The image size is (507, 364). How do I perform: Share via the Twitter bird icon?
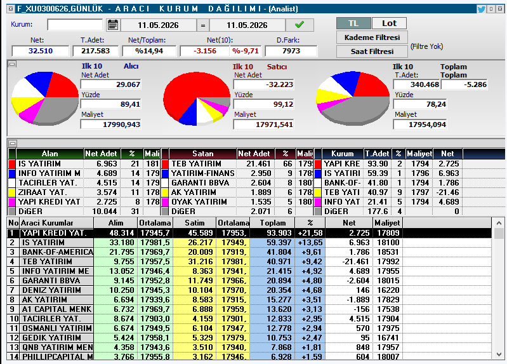click(481, 9)
